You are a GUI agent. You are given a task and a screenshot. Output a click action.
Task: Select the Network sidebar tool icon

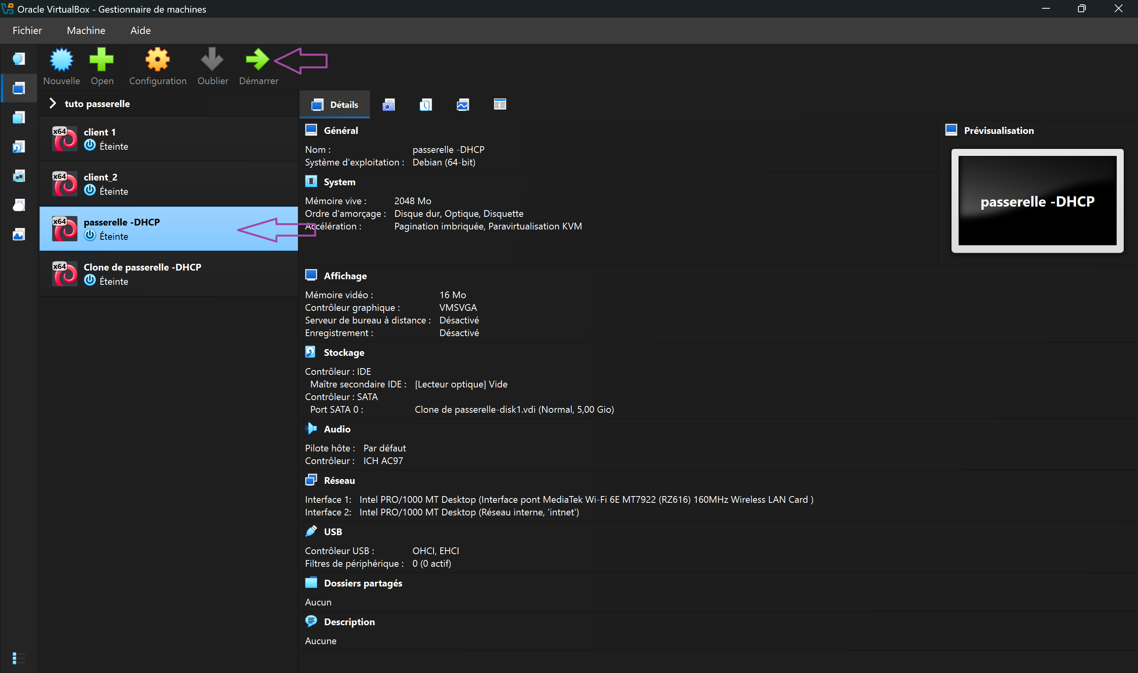click(x=19, y=176)
